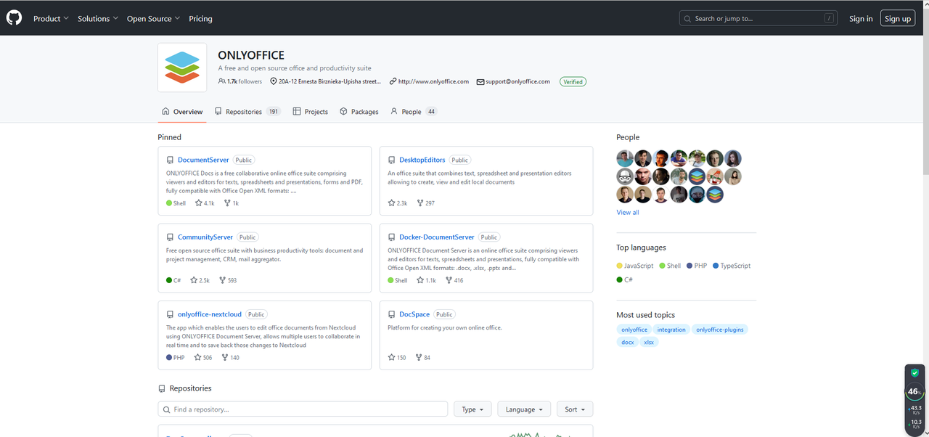The image size is (929, 437).
Task: View CommunityServer 2.5k stargazers
Action: pyautogui.click(x=200, y=280)
